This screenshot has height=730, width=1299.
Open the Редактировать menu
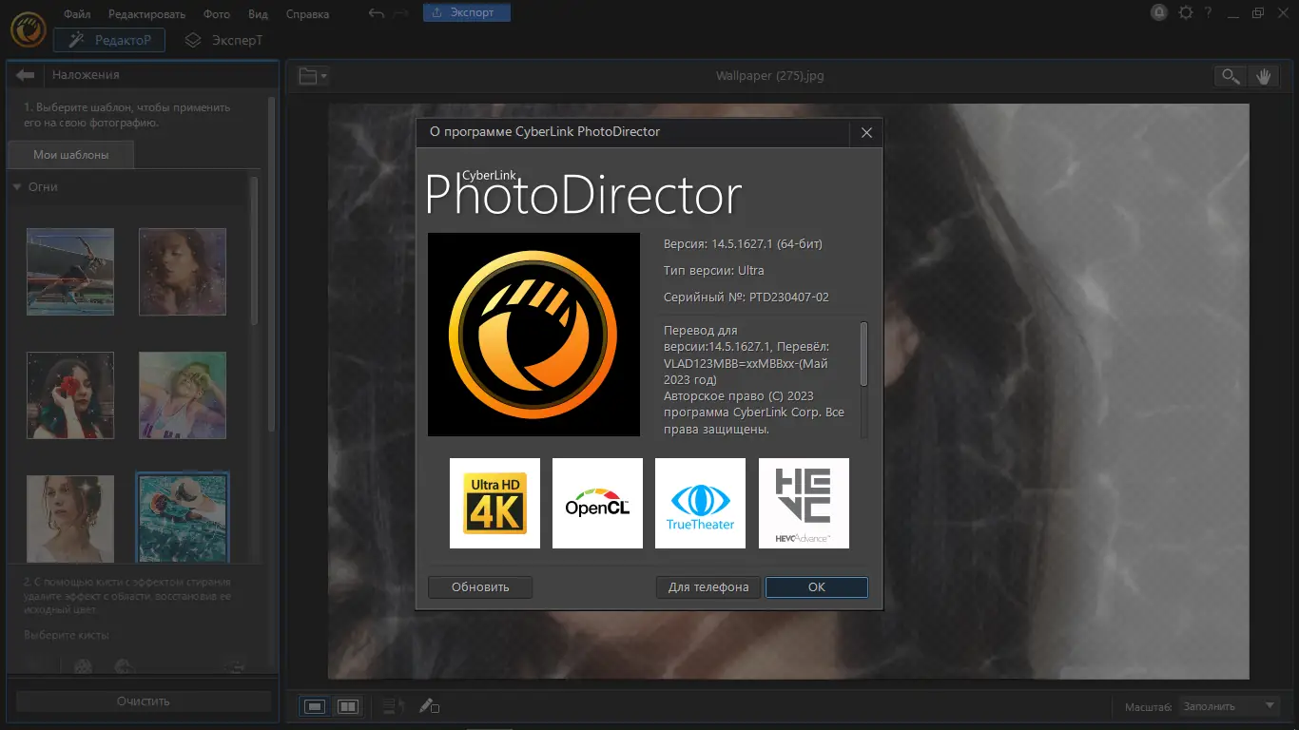pyautogui.click(x=146, y=14)
